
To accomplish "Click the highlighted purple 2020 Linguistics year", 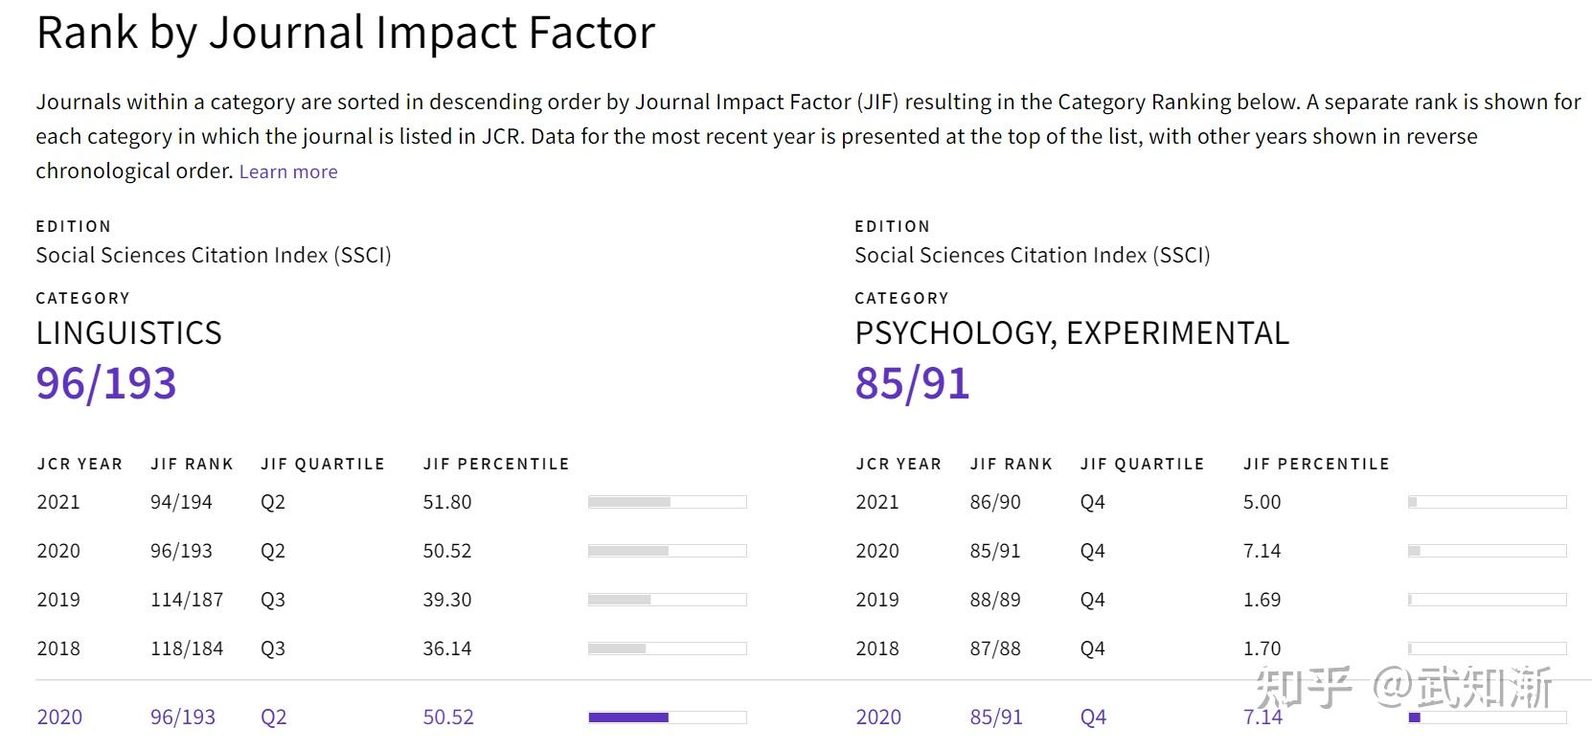I will (x=59, y=717).
